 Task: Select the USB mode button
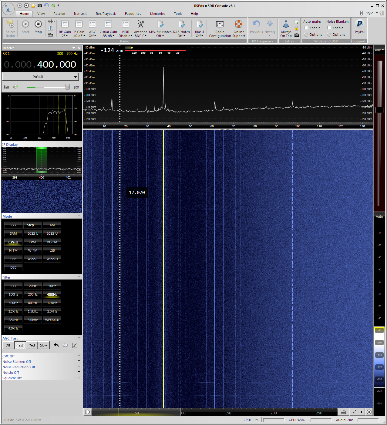click(x=13, y=259)
